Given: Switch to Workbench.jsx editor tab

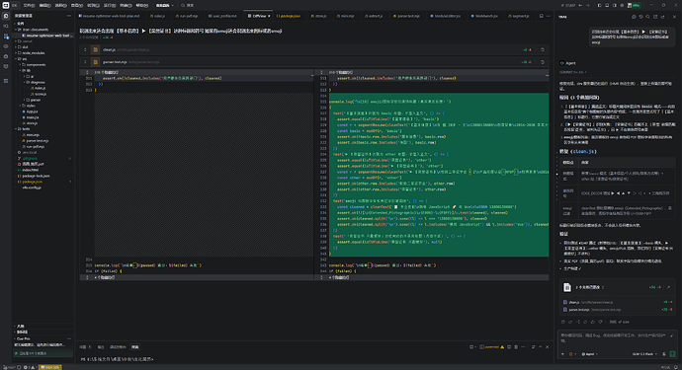Looking at the screenshot, I should [x=484, y=16].
